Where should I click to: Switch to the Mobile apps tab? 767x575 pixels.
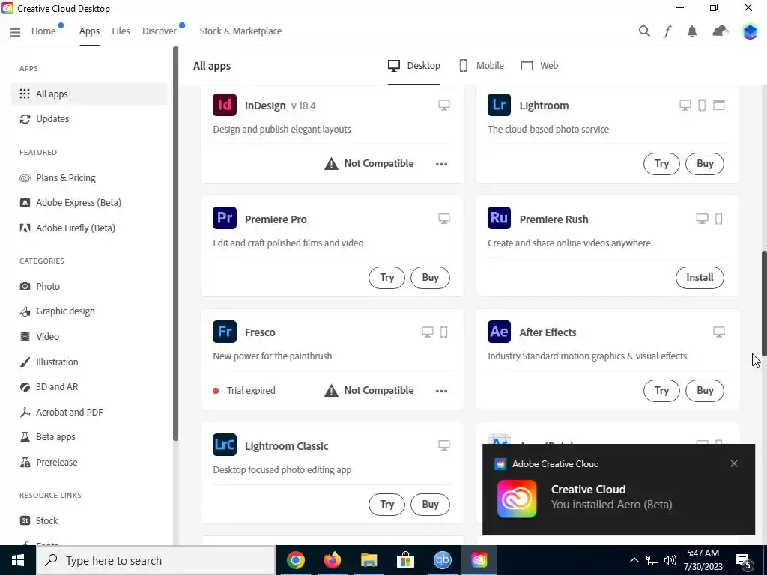click(x=482, y=66)
